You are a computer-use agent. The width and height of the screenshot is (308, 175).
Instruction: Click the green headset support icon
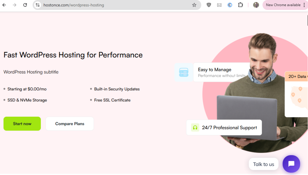click(195, 127)
